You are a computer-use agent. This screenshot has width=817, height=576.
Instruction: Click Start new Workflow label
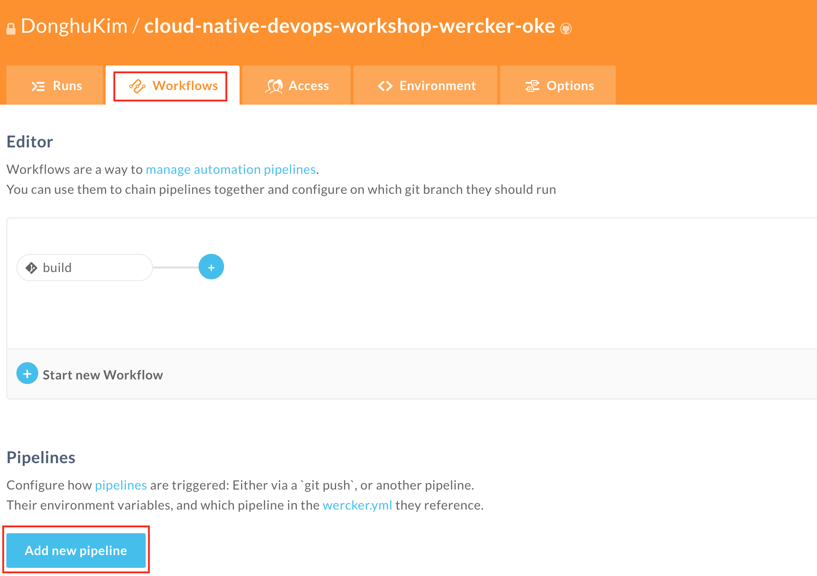[x=103, y=375]
